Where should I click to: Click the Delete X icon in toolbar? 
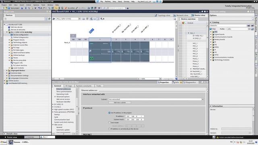[x=35, y=8]
